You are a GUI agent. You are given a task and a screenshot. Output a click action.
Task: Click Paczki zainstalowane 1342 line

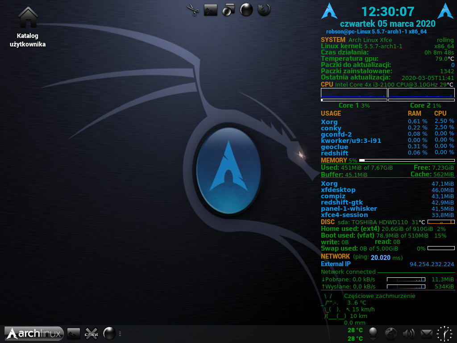pos(387,71)
